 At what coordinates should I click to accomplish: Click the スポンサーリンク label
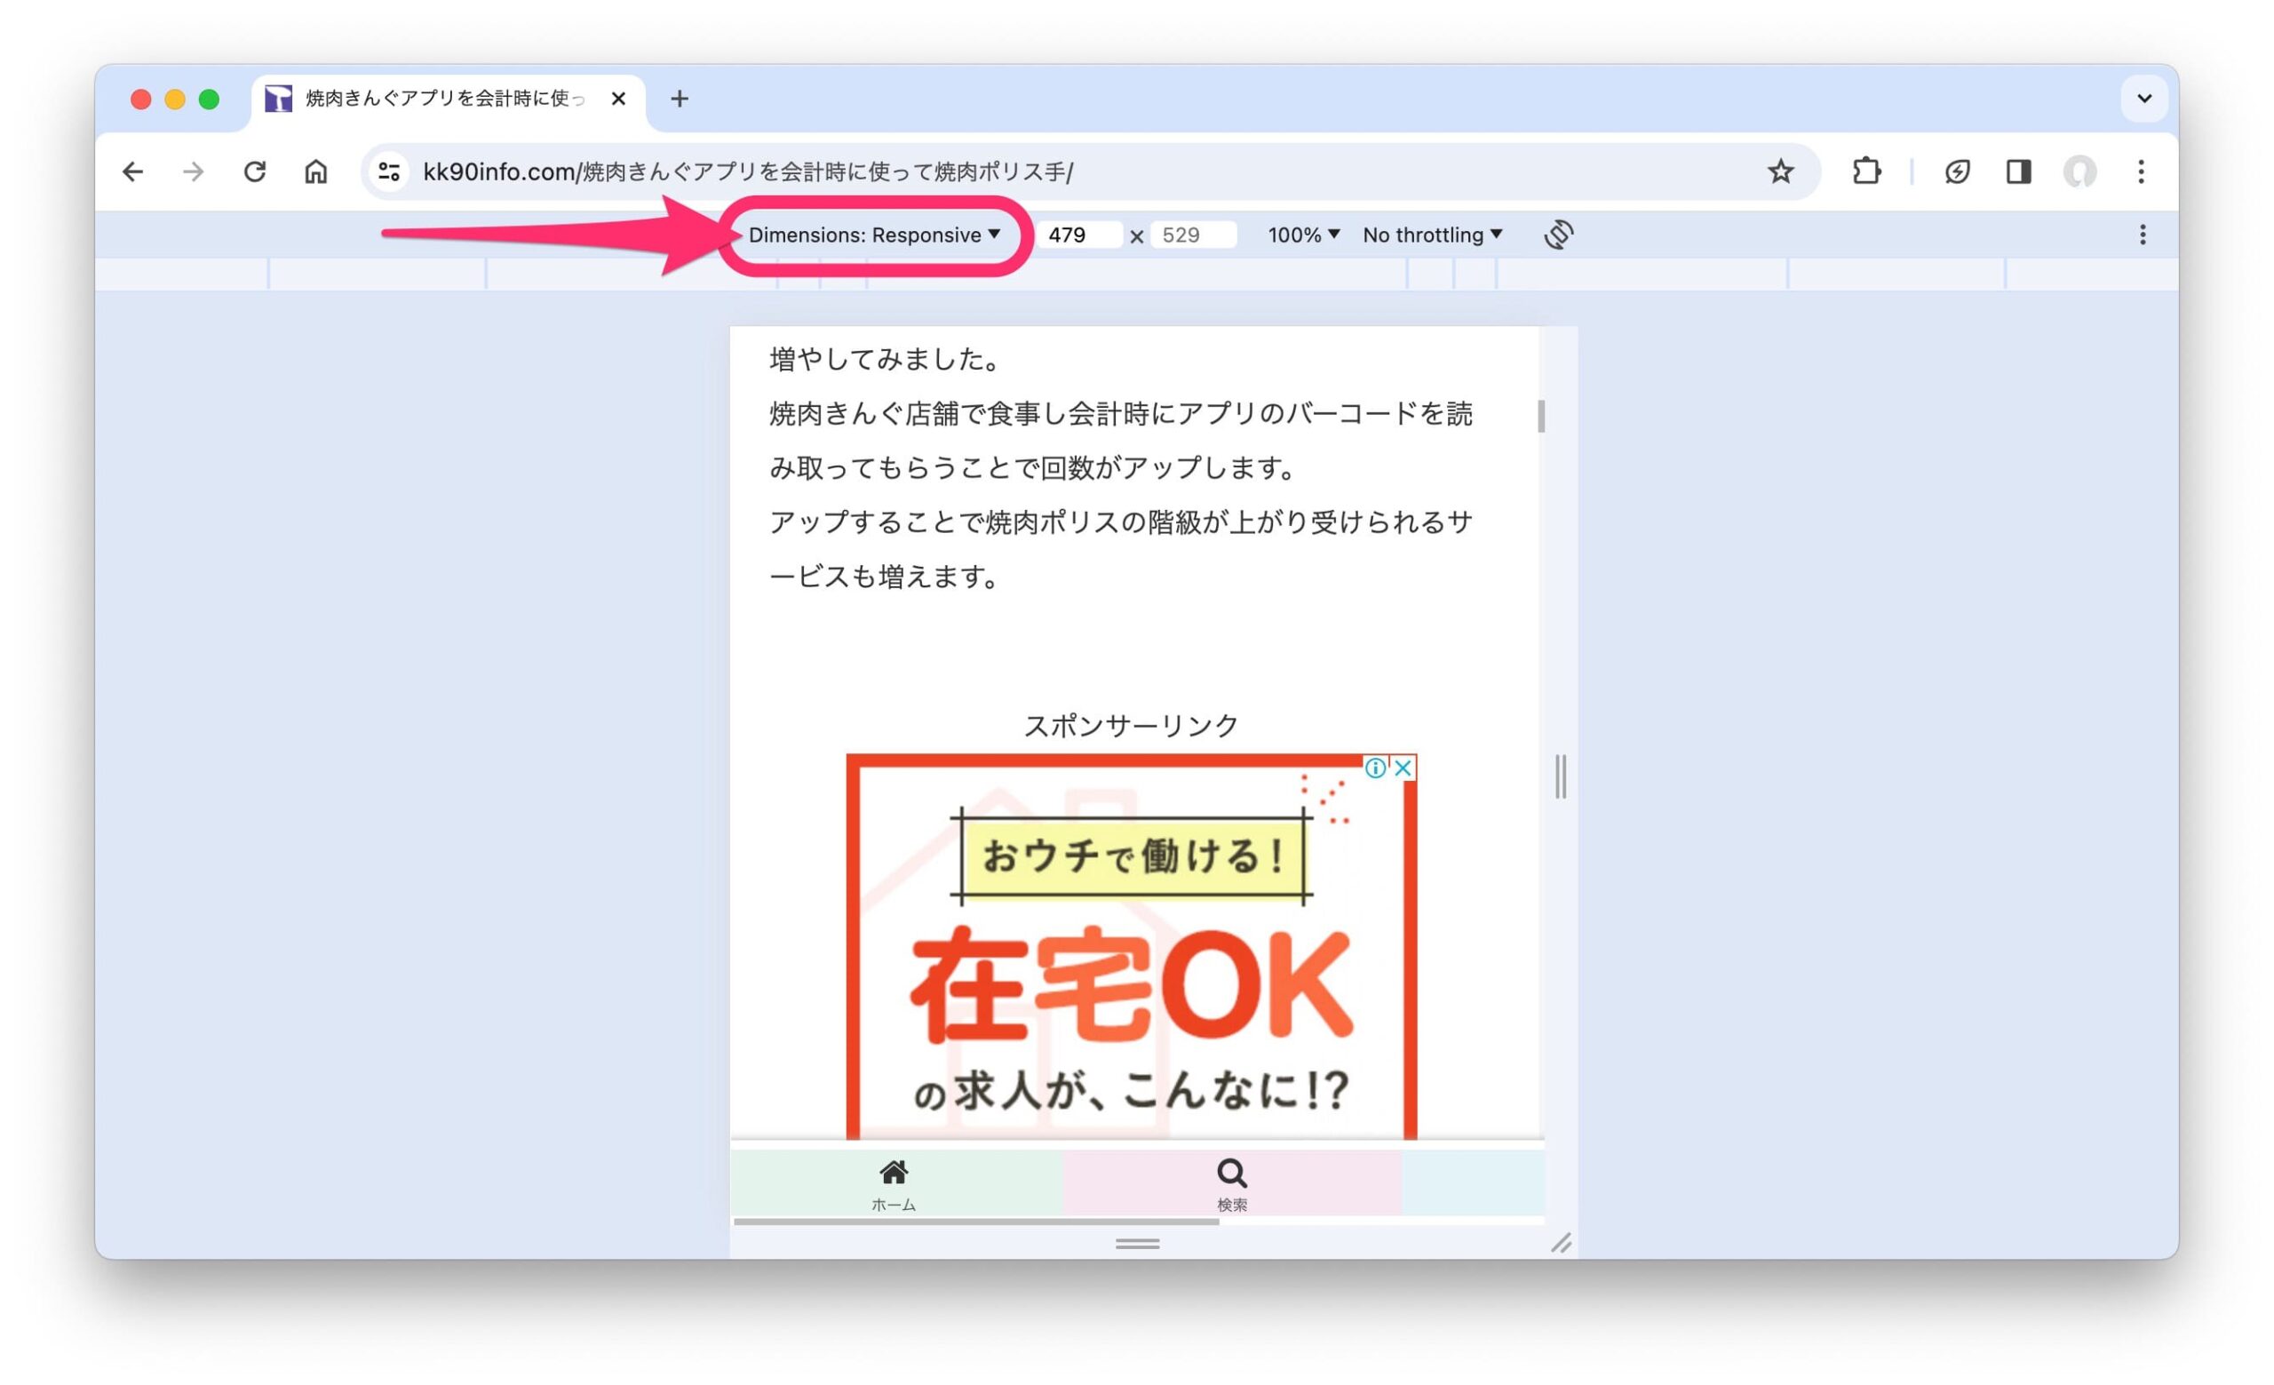[1131, 725]
